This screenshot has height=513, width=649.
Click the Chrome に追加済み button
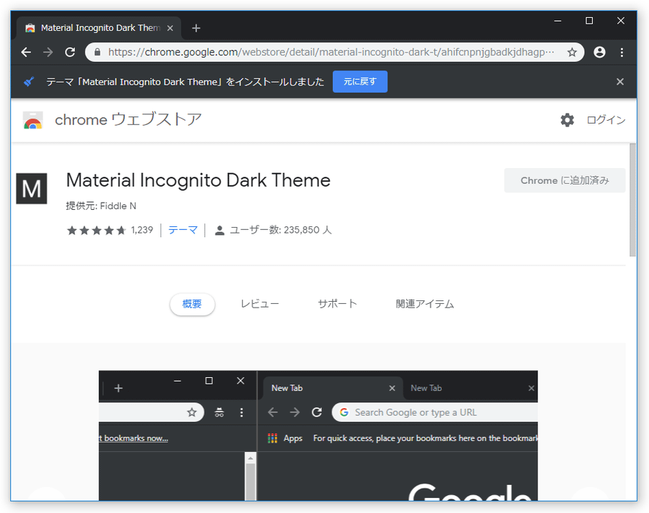(x=565, y=180)
